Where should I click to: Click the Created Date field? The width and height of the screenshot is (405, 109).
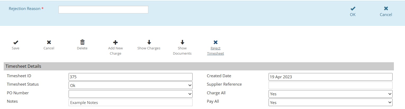(331, 77)
